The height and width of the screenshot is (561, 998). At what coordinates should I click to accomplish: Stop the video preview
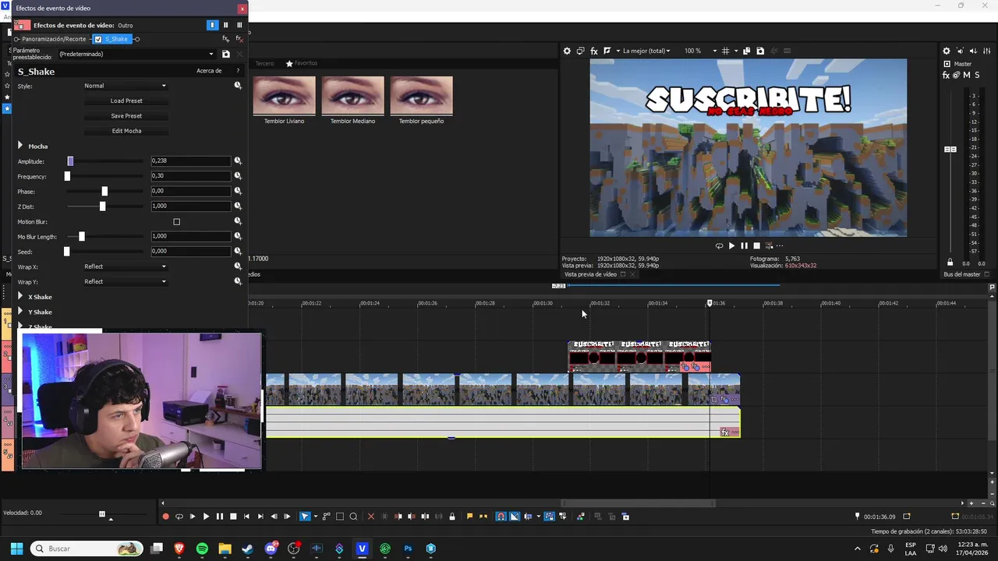click(756, 246)
